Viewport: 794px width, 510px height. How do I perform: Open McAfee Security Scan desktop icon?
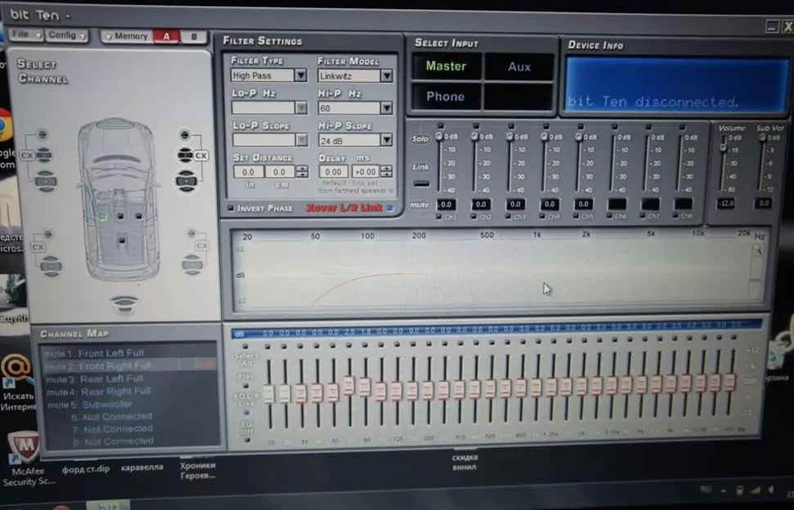coord(26,458)
